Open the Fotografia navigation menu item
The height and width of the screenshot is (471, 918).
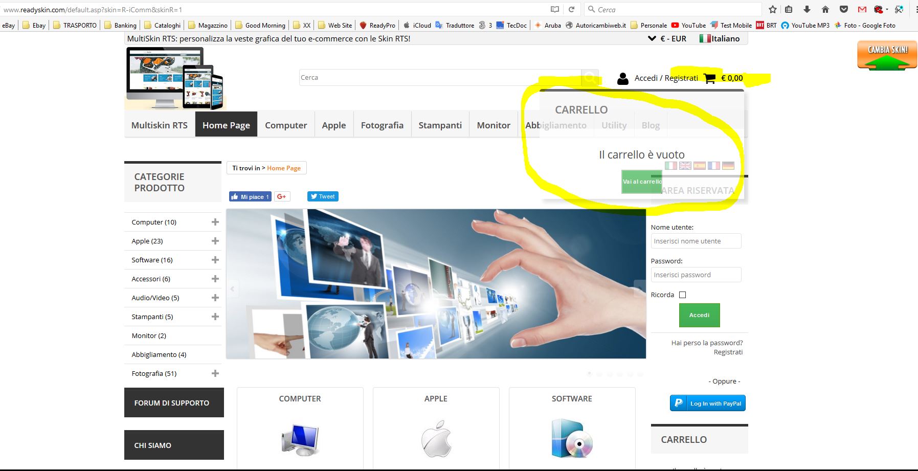coord(382,125)
